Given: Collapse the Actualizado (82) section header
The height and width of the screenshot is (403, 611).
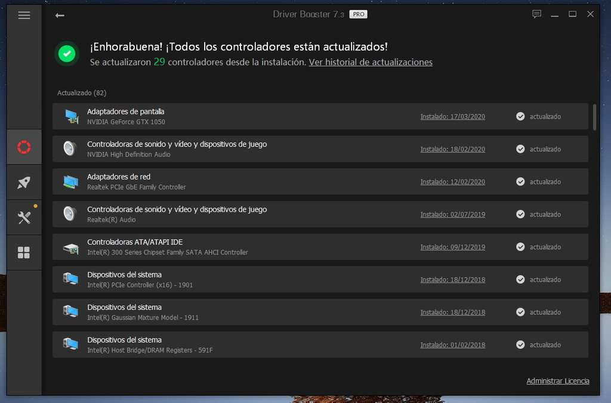Looking at the screenshot, I should pos(82,93).
